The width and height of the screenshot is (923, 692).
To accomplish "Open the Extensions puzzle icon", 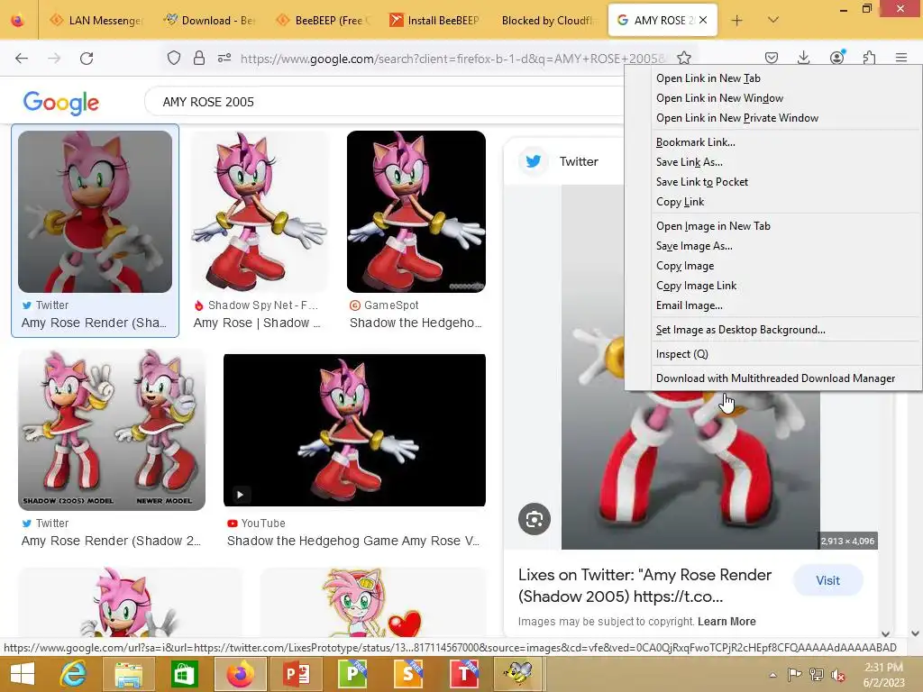I will [x=869, y=58].
